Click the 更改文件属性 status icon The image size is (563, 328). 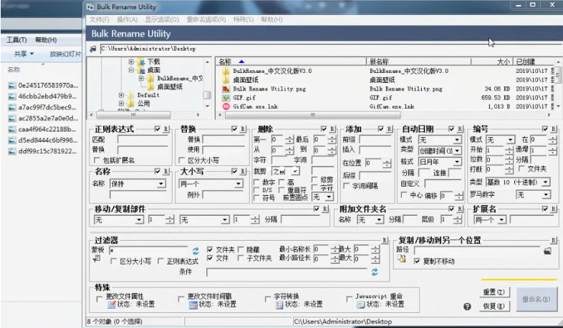pyautogui.click(x=111, y=304)
